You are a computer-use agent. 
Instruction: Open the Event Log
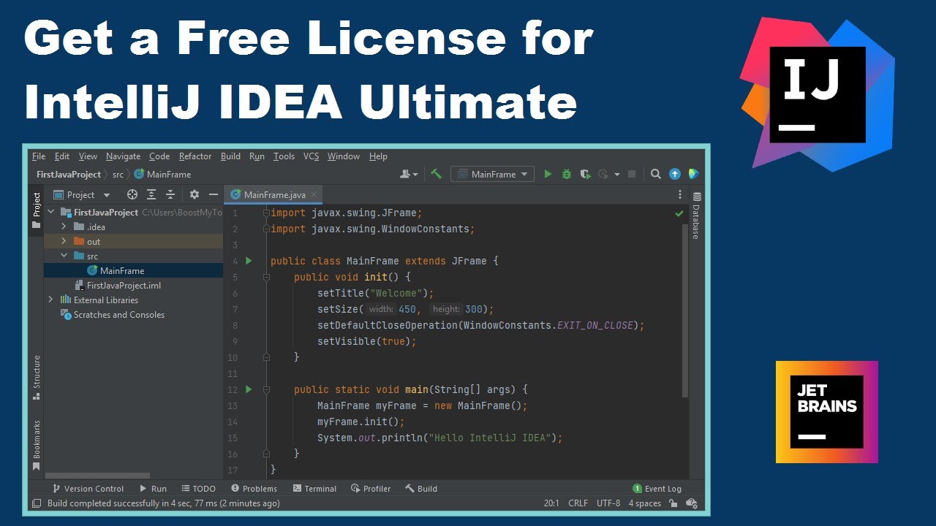657,489
